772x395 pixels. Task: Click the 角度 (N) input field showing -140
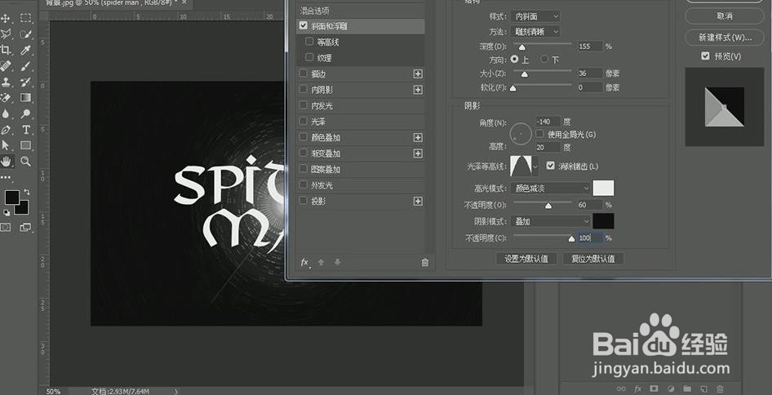click(548, 121)
